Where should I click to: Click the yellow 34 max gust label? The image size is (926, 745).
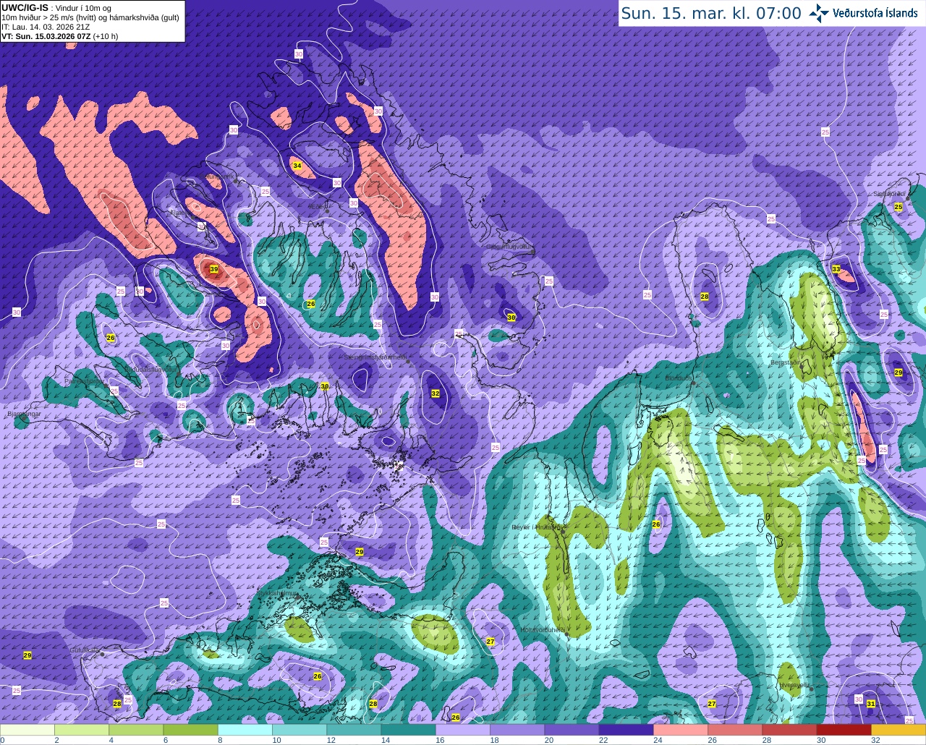(297, 166)
